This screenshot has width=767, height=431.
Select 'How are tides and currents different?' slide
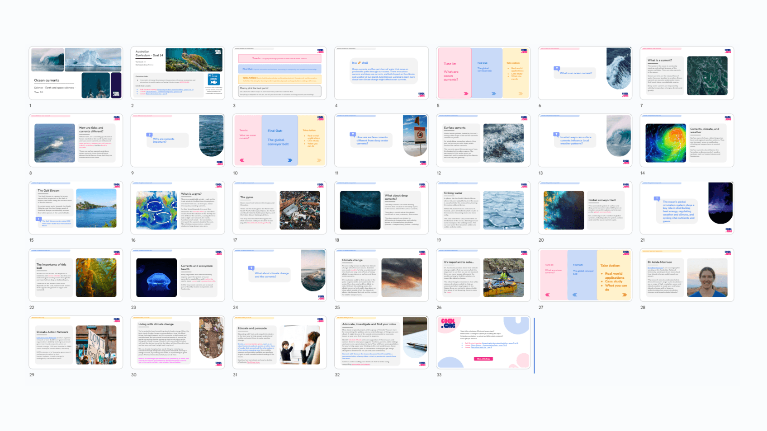(76, 140)
